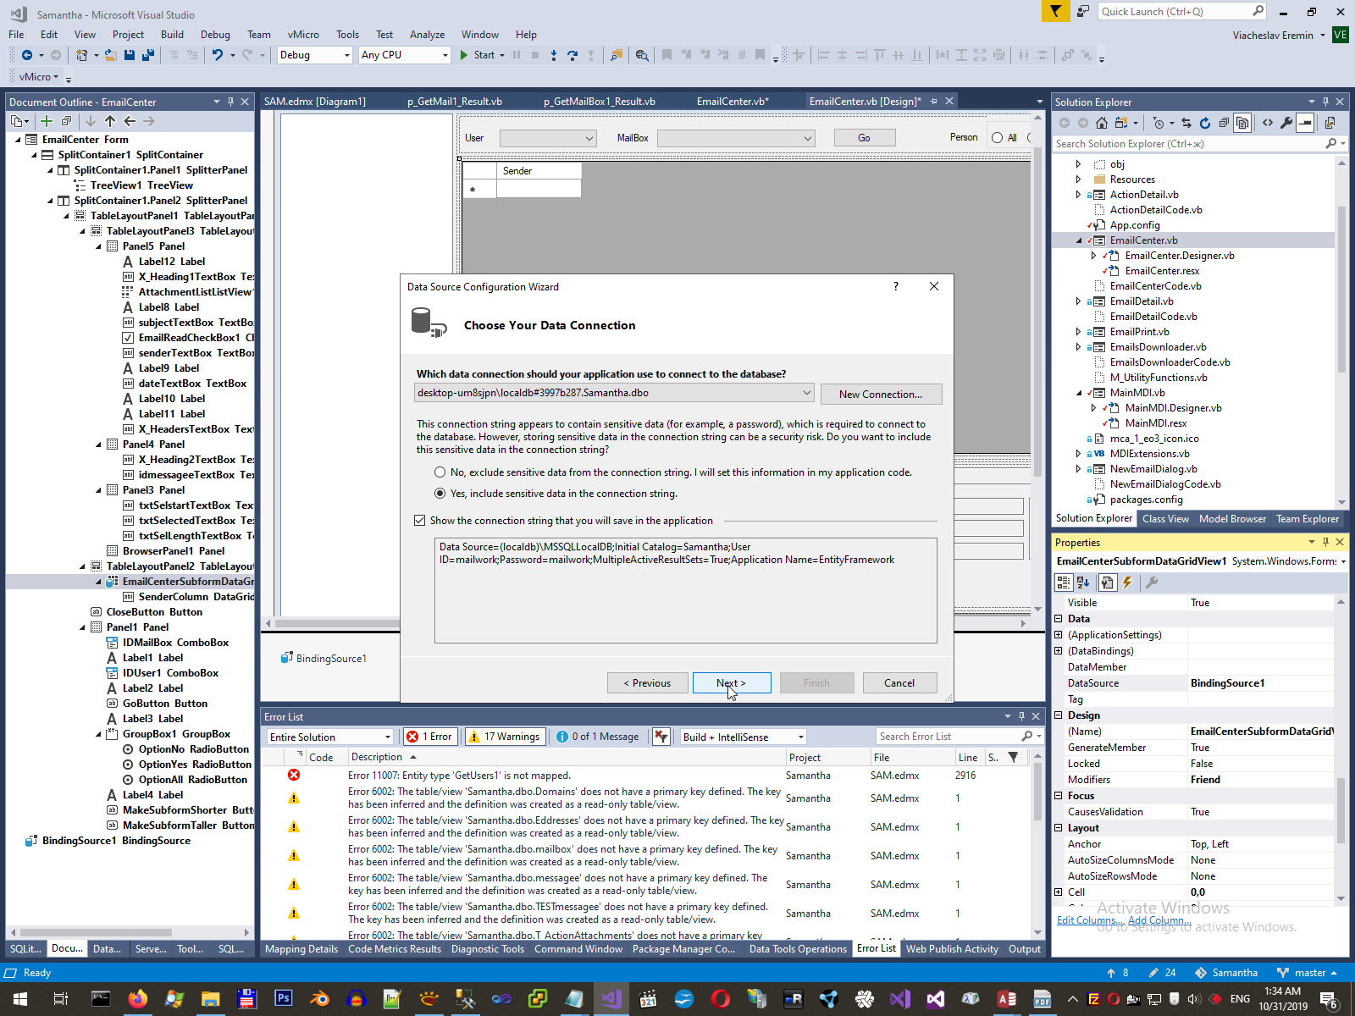
Task: Open the Entire Solution scope dropdown
Action: point(388,737)
